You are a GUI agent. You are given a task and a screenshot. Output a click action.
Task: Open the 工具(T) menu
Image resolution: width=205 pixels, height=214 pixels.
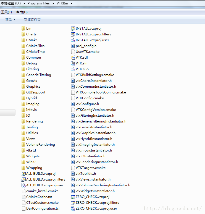pyautogui.click(x=6, y=12)
